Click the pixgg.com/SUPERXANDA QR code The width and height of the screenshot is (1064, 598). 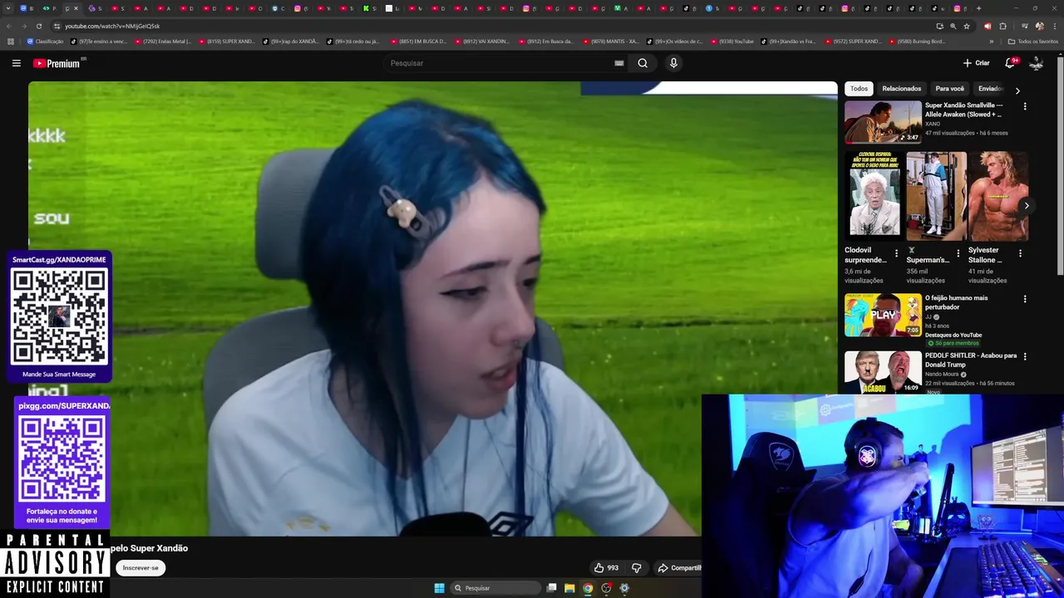tap(62, 459)
